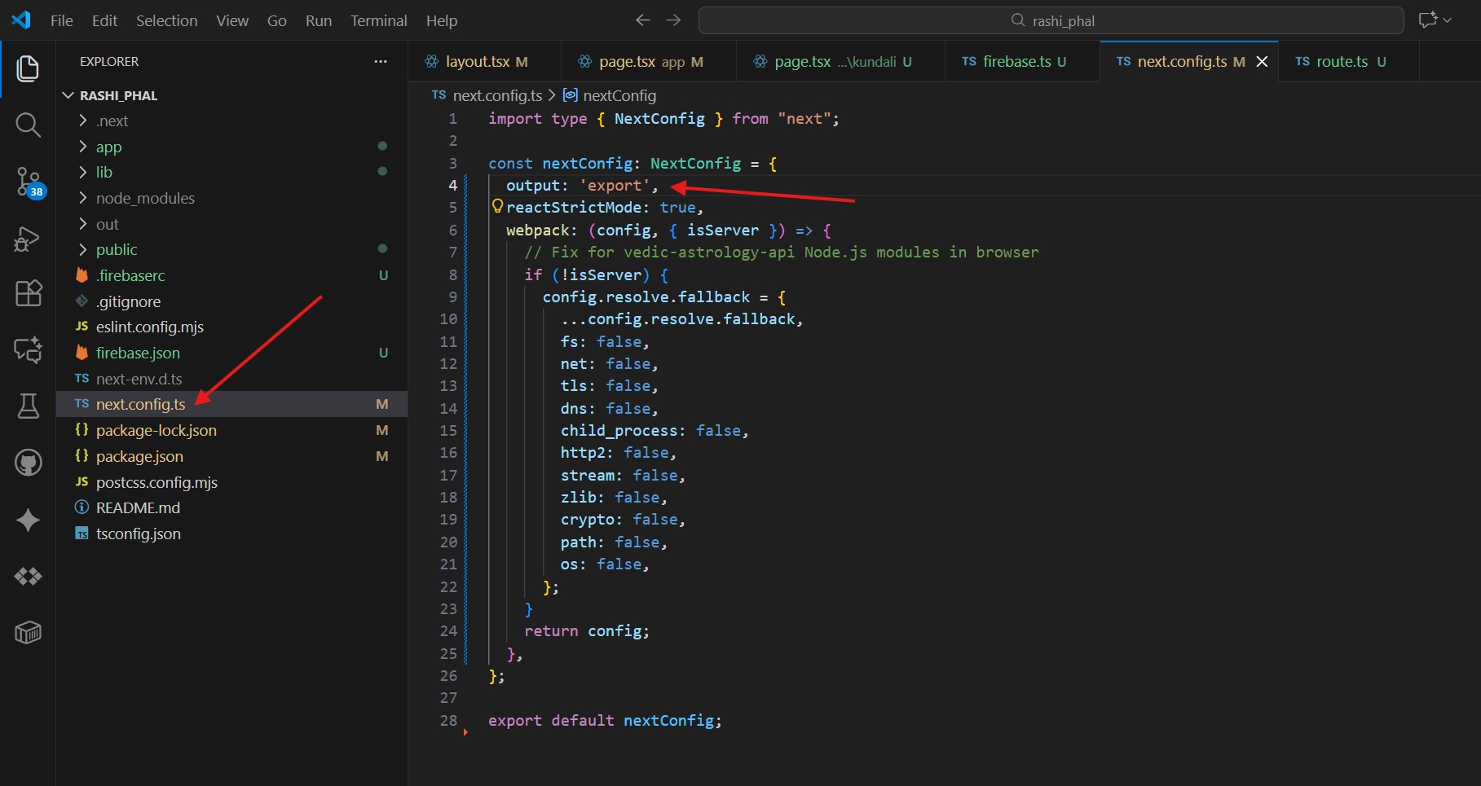This screenshot has height=786, width=1481.
Task: Expand the node_modules folder
Action: [x=144, y=198]
